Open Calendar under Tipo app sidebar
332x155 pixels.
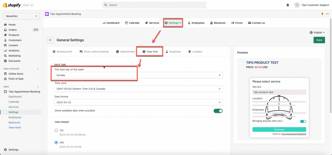coord(14,102)
